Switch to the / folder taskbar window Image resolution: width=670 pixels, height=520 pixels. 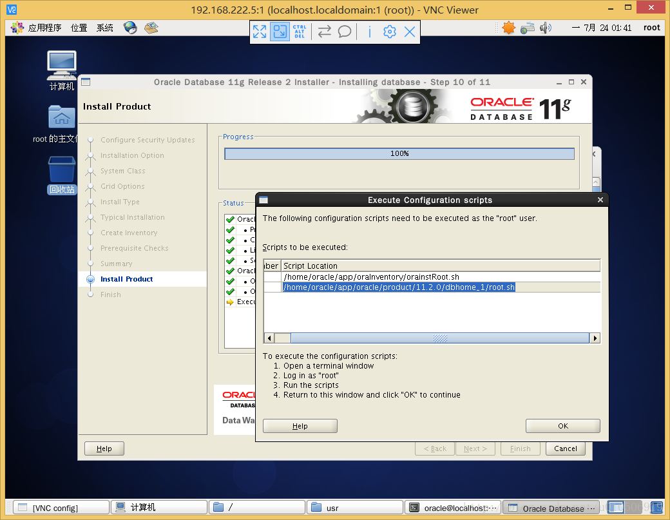(257, 507)
